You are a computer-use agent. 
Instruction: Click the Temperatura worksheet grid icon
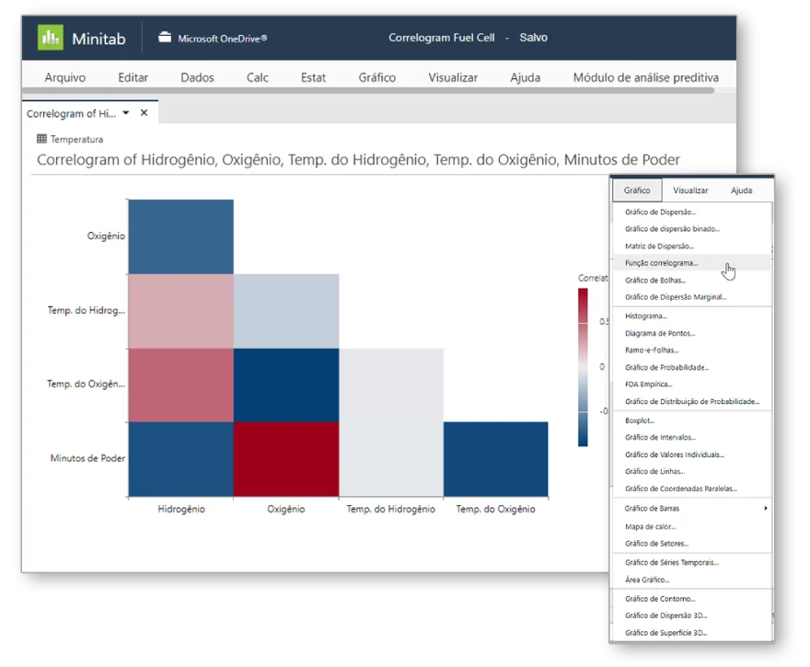pyautogui.click(x=41, y=138)
